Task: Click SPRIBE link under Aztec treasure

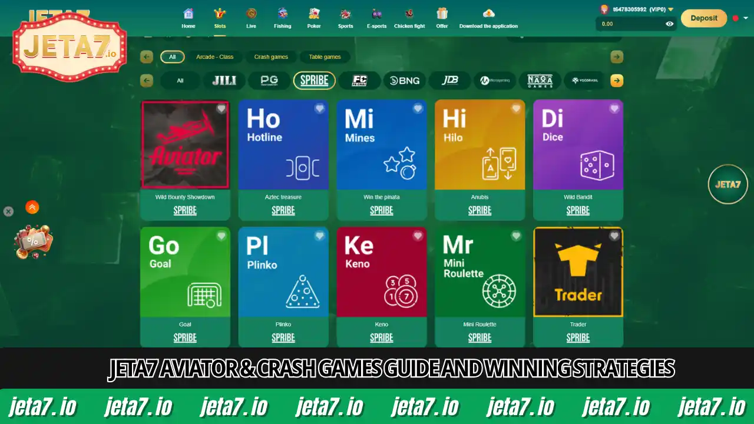Action: click(283, 210)
